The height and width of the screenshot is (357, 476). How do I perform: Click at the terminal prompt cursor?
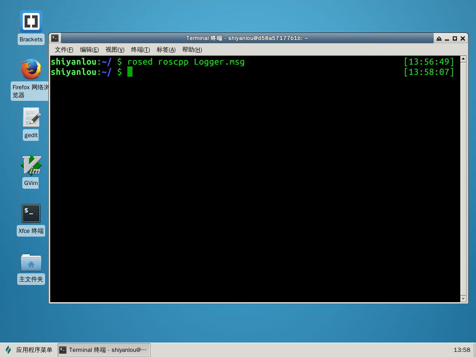(x=130, y=72)
